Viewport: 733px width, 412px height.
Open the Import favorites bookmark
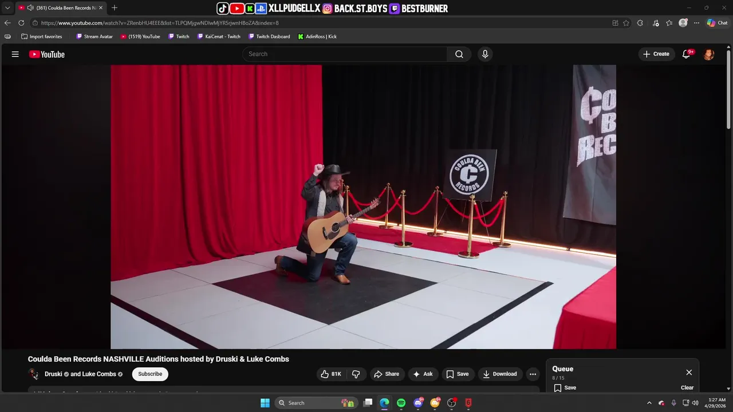pyautogui.click(x=41, y=37)
